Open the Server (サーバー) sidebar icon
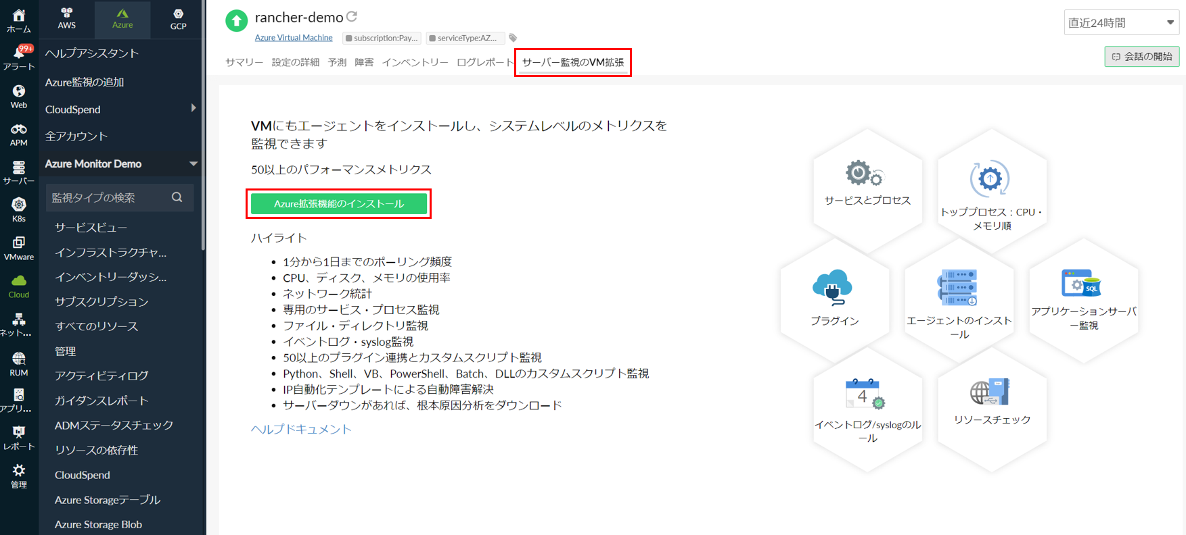The image size is (1186, 535). (x=19, y=172)
